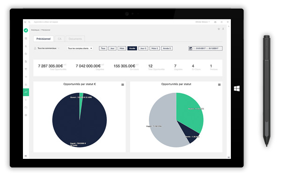Click the plus icon at the right edge
281x179 pixels.
[229, 26]
